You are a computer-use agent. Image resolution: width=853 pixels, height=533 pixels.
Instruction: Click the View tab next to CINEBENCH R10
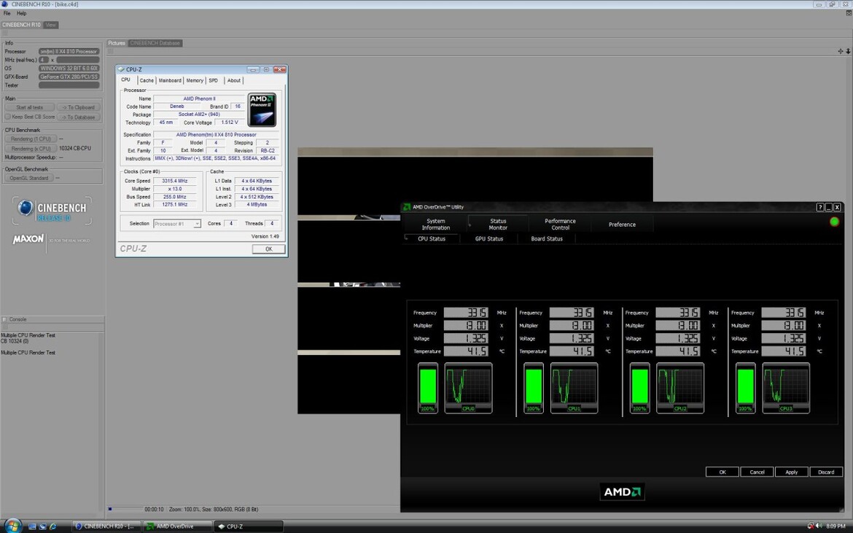50,25
